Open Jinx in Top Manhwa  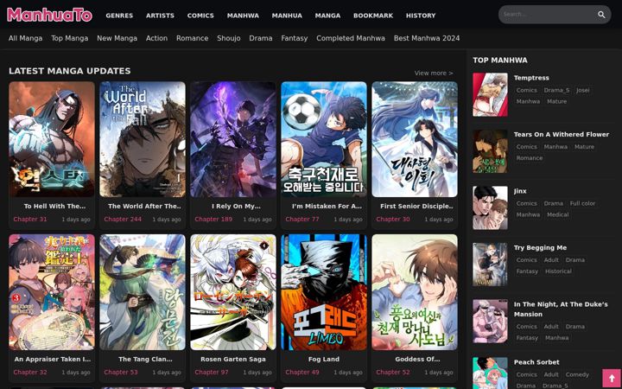click(520, 191)
